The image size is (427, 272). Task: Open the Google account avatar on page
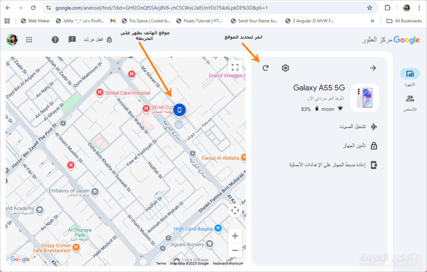[x=12, y=40]
